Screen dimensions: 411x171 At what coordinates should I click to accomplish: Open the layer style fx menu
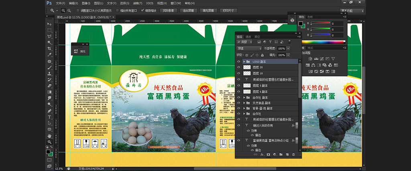[x=262, y=155]
